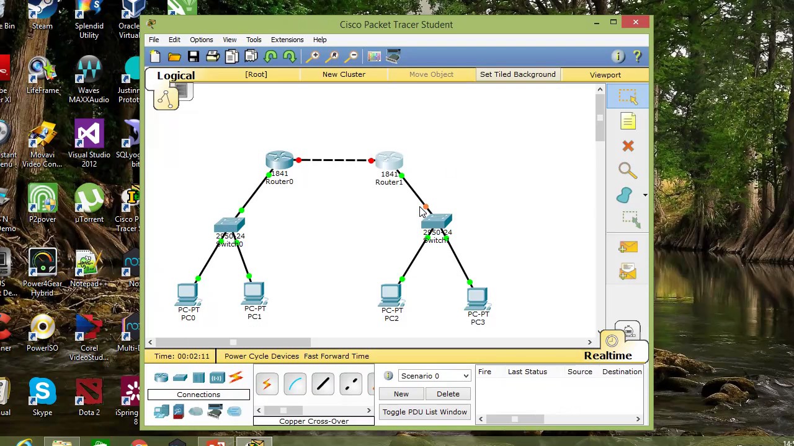The image size is (794, 446).
Task: Choose the red X Delete tool
Action: [x=628, y=146]
